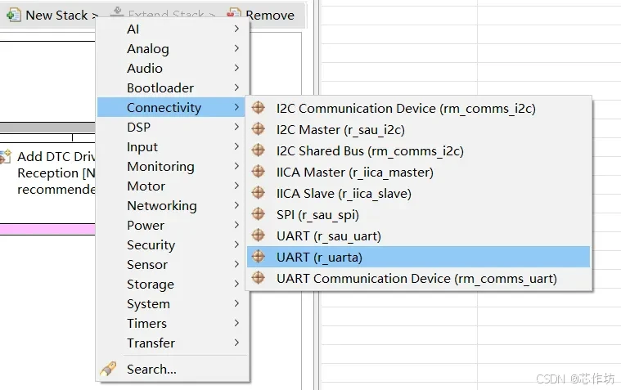Image resolution: width=621 pixels, height=390 pixels.
Task: Click the New Stack icon
Action: [x=13, y=15]
